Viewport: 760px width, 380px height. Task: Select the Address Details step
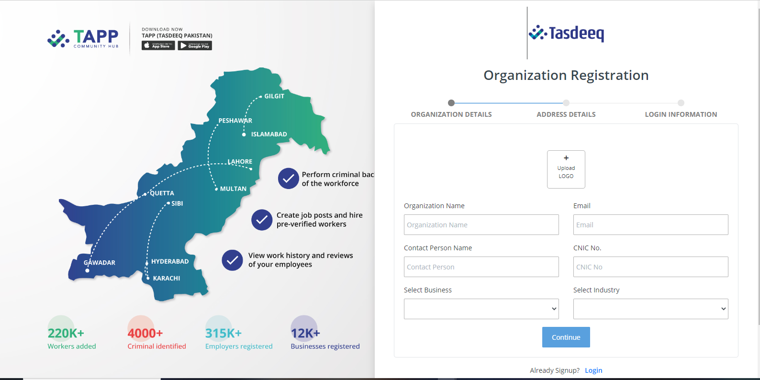coord(566,114)
